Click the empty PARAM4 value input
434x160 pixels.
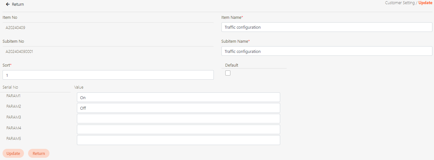pyautogui.click(x=178, y=129)
